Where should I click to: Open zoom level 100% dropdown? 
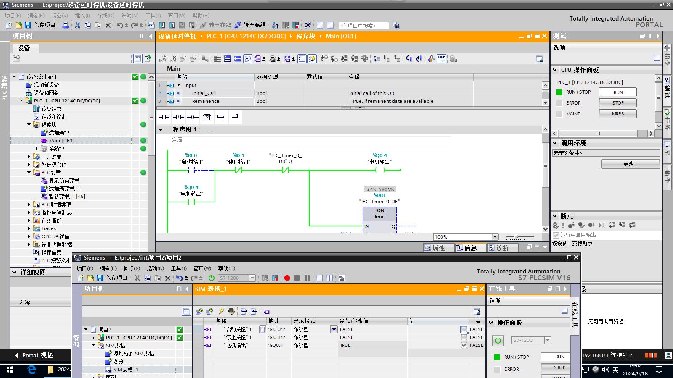[495, 237]
